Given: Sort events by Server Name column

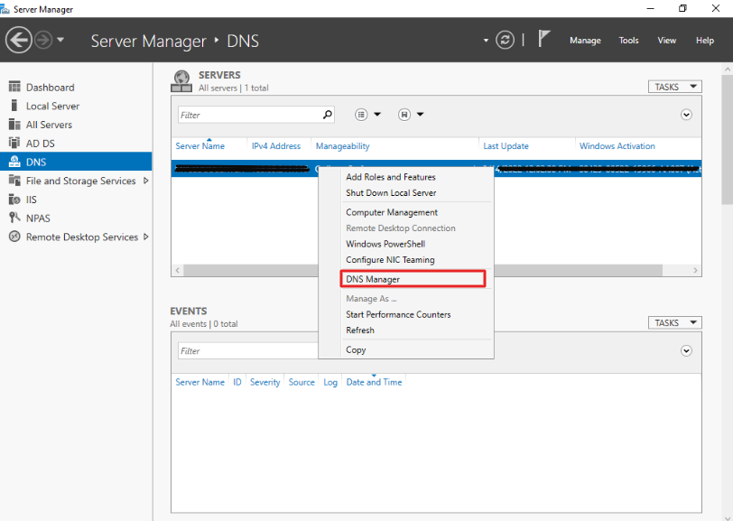Looking at the screenshot, I should pos(200,382).
